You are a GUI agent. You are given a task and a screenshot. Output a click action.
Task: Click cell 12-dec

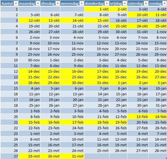(138, 66)
